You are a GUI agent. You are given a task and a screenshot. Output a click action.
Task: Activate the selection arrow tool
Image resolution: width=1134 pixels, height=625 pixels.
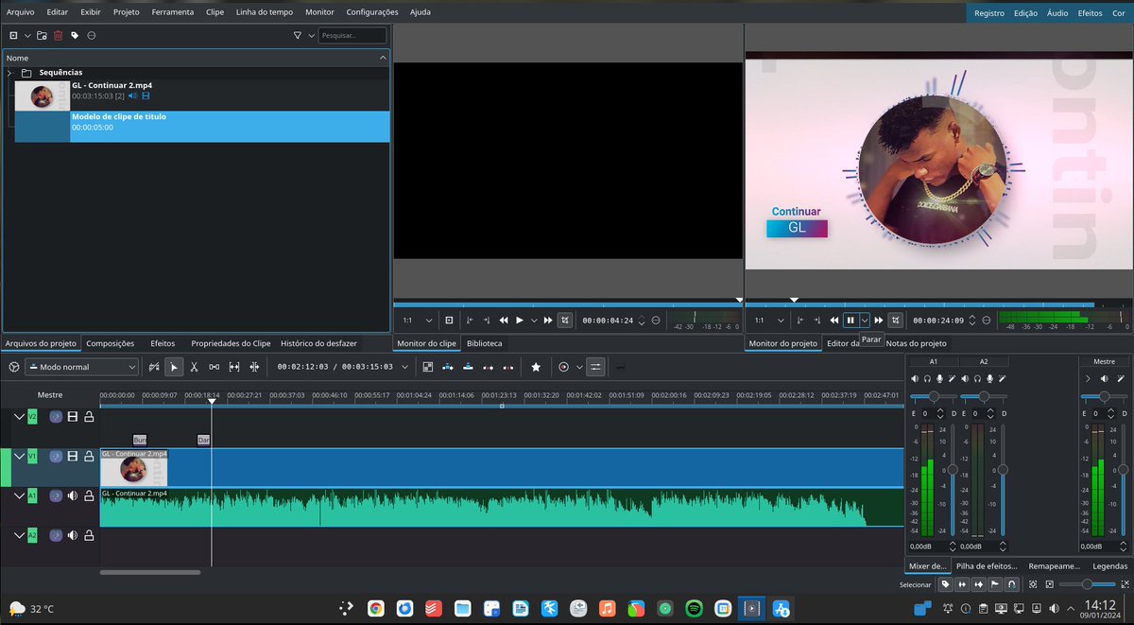pos(174,367)
